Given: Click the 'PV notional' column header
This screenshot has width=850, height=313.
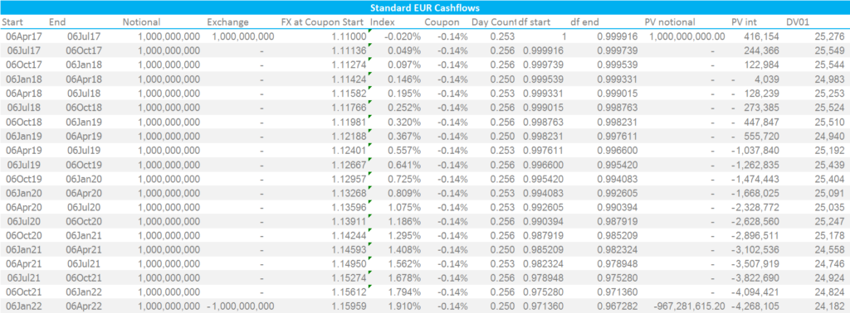Looking at the screenshot, I should [x=670, y=22].
